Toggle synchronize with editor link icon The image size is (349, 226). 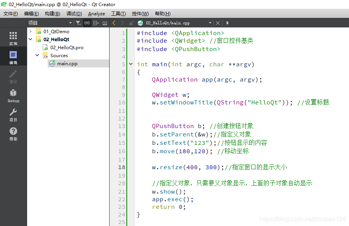(x=87, y=23)
